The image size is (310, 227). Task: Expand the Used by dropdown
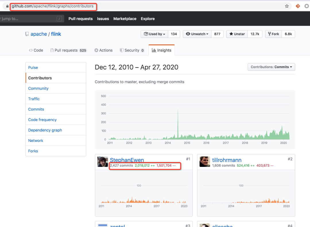click(154, 34)
